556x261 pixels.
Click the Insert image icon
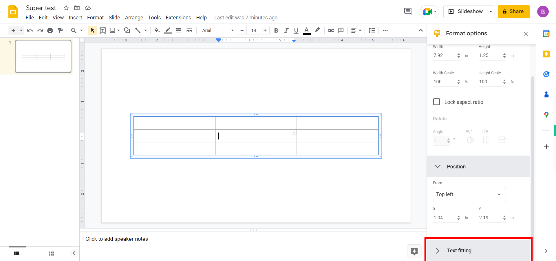[113, 30]
